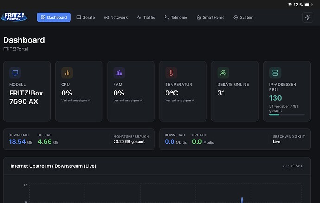Show RAM history via Verlauf anzeigen

(x=128, y=101)
